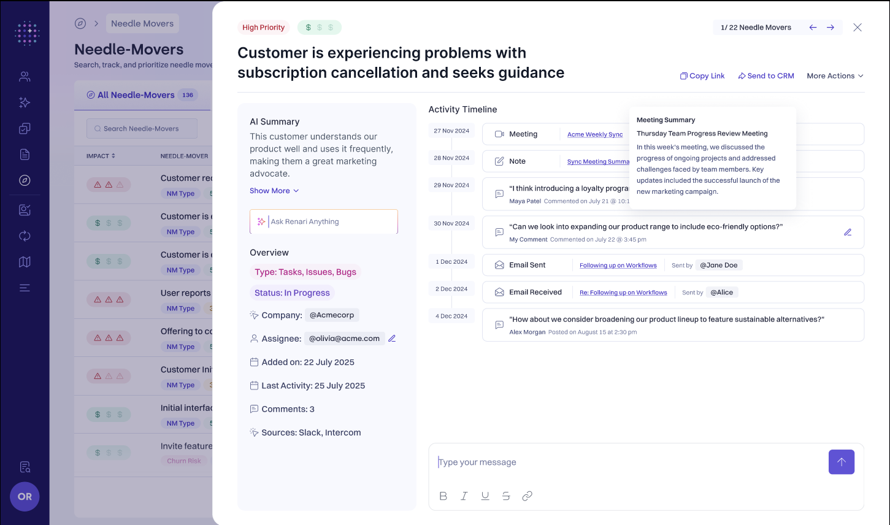The width and height of the screenshot is (890, 525).
Task: Open the Acme Weekly Sync link
Action: pyautogui.click(x=594, y=134)
